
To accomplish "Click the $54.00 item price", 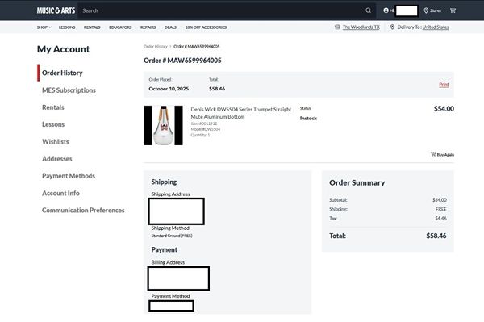I will coord(444,109).
